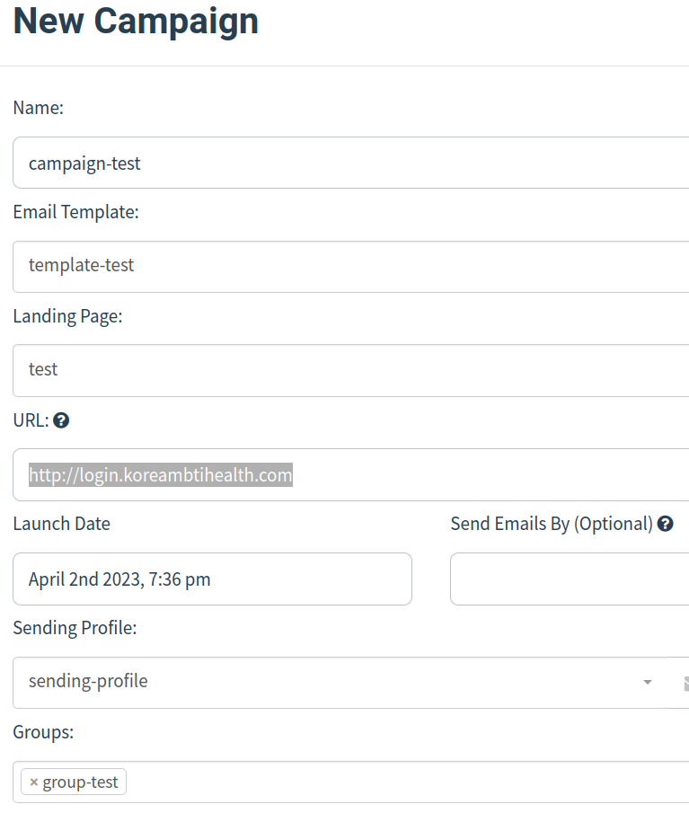Click the "Groups:" label
The image size is (689, 813).
point(43,732)
